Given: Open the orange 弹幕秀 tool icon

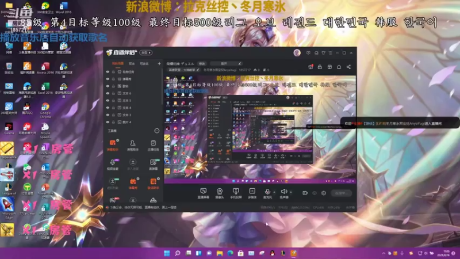Looking at the screenshot, I should click(x=133, y=183).
